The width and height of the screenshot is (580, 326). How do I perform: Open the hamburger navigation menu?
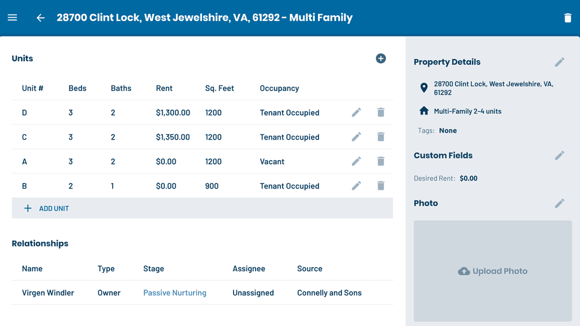coord(12,18)
